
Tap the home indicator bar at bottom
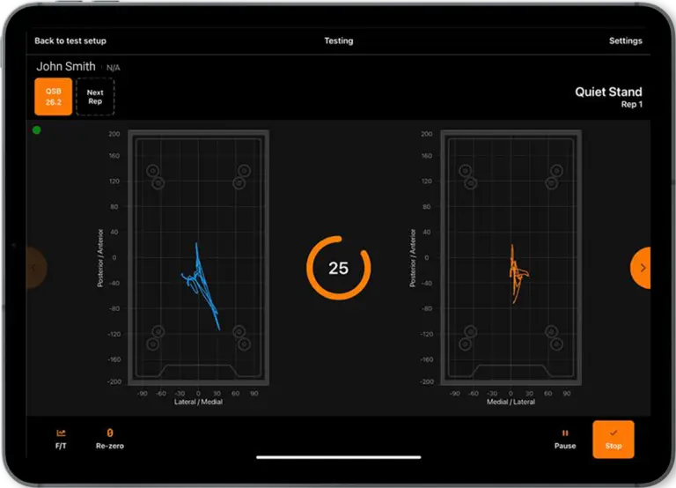pos(338,457)
